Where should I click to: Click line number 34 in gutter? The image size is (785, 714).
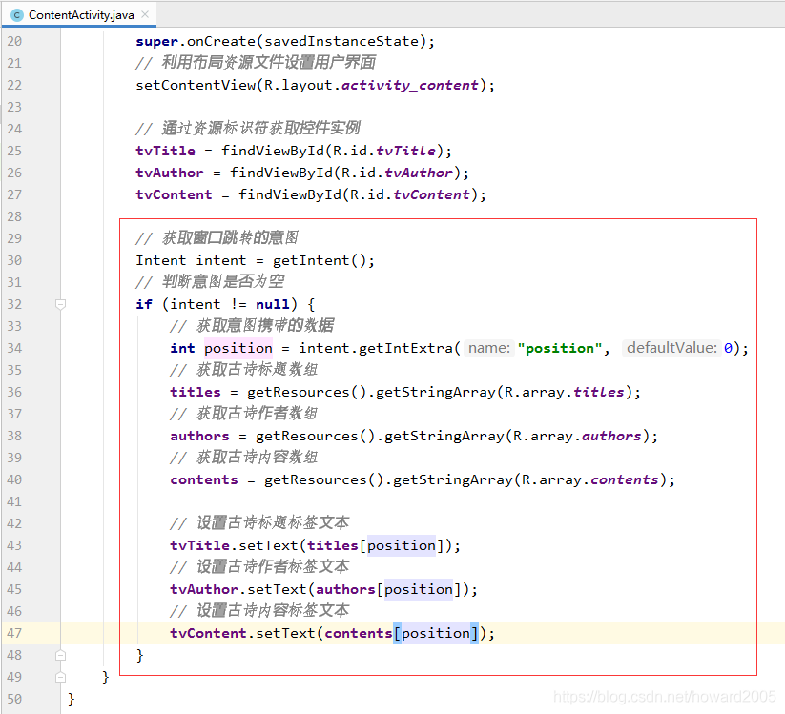[14, 348]
